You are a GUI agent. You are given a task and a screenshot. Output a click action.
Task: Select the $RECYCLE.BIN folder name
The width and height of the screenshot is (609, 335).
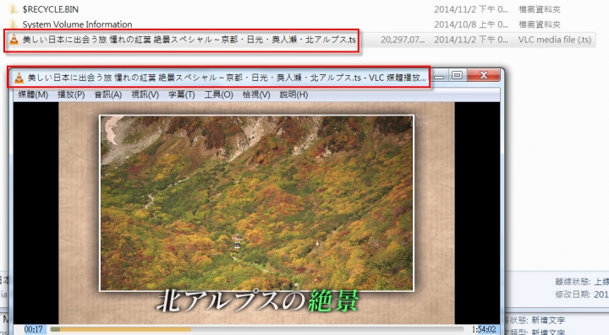pyautogui.click(x=51, y=9)
